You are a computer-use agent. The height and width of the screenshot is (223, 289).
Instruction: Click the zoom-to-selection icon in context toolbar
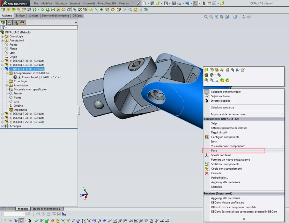tap(212, 80)
